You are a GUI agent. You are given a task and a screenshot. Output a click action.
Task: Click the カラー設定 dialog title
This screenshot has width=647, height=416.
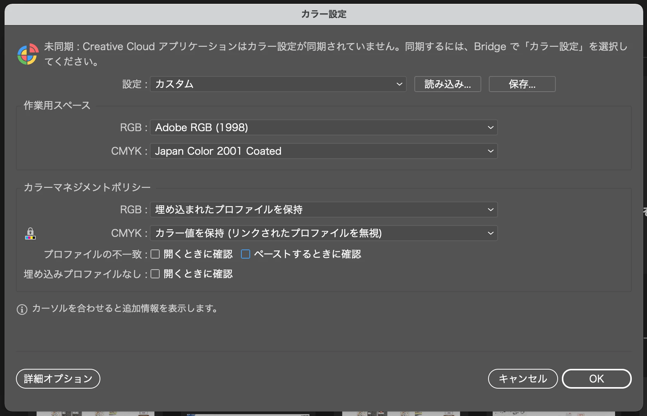point(324,14)
